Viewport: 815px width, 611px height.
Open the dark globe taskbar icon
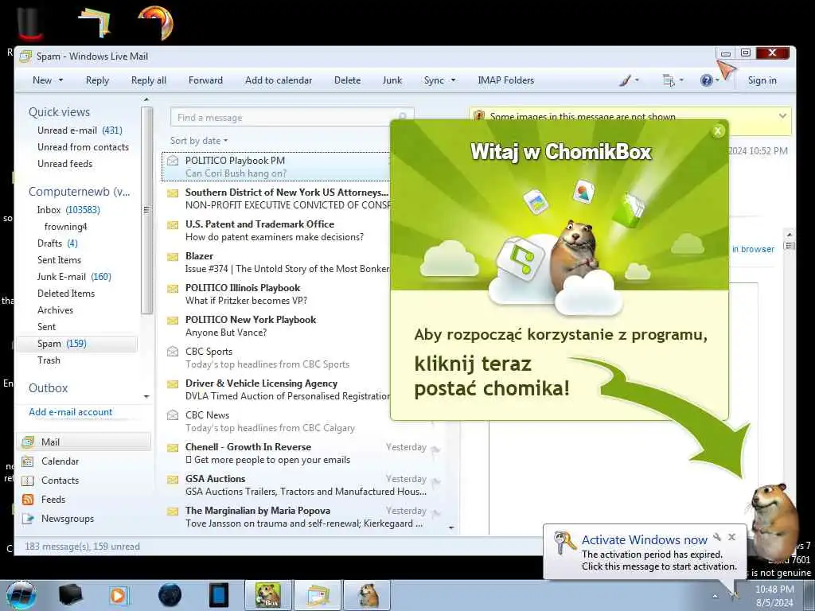(170, 595)
